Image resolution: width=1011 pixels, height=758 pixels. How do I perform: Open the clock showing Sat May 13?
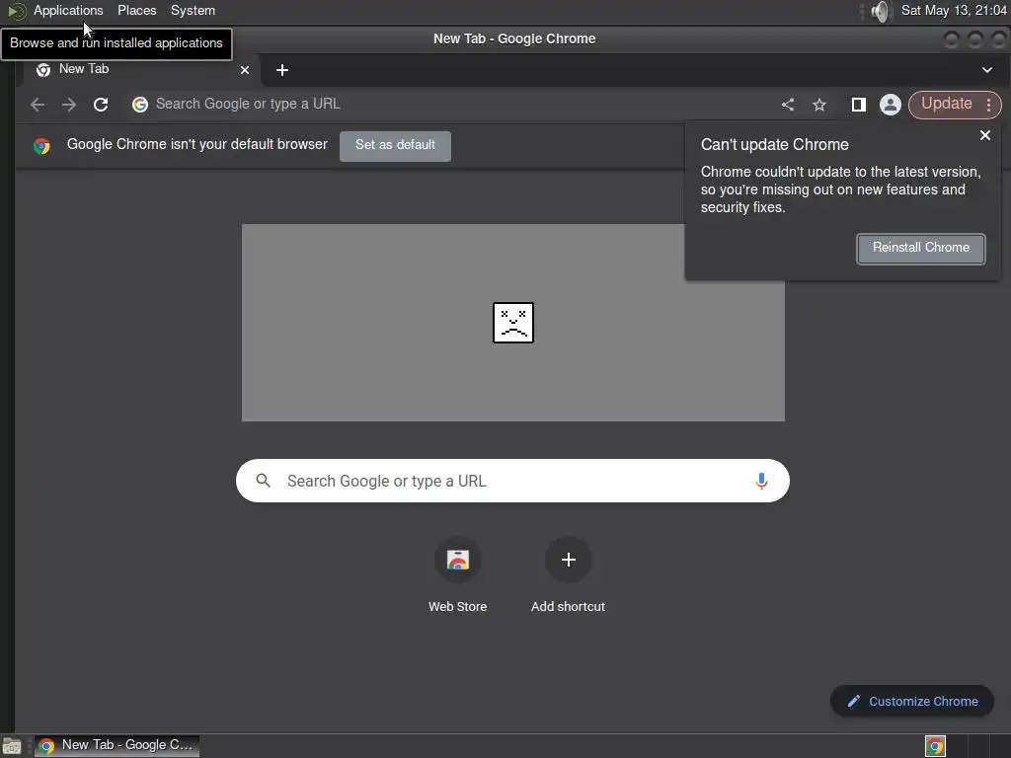tap(954, 10)
